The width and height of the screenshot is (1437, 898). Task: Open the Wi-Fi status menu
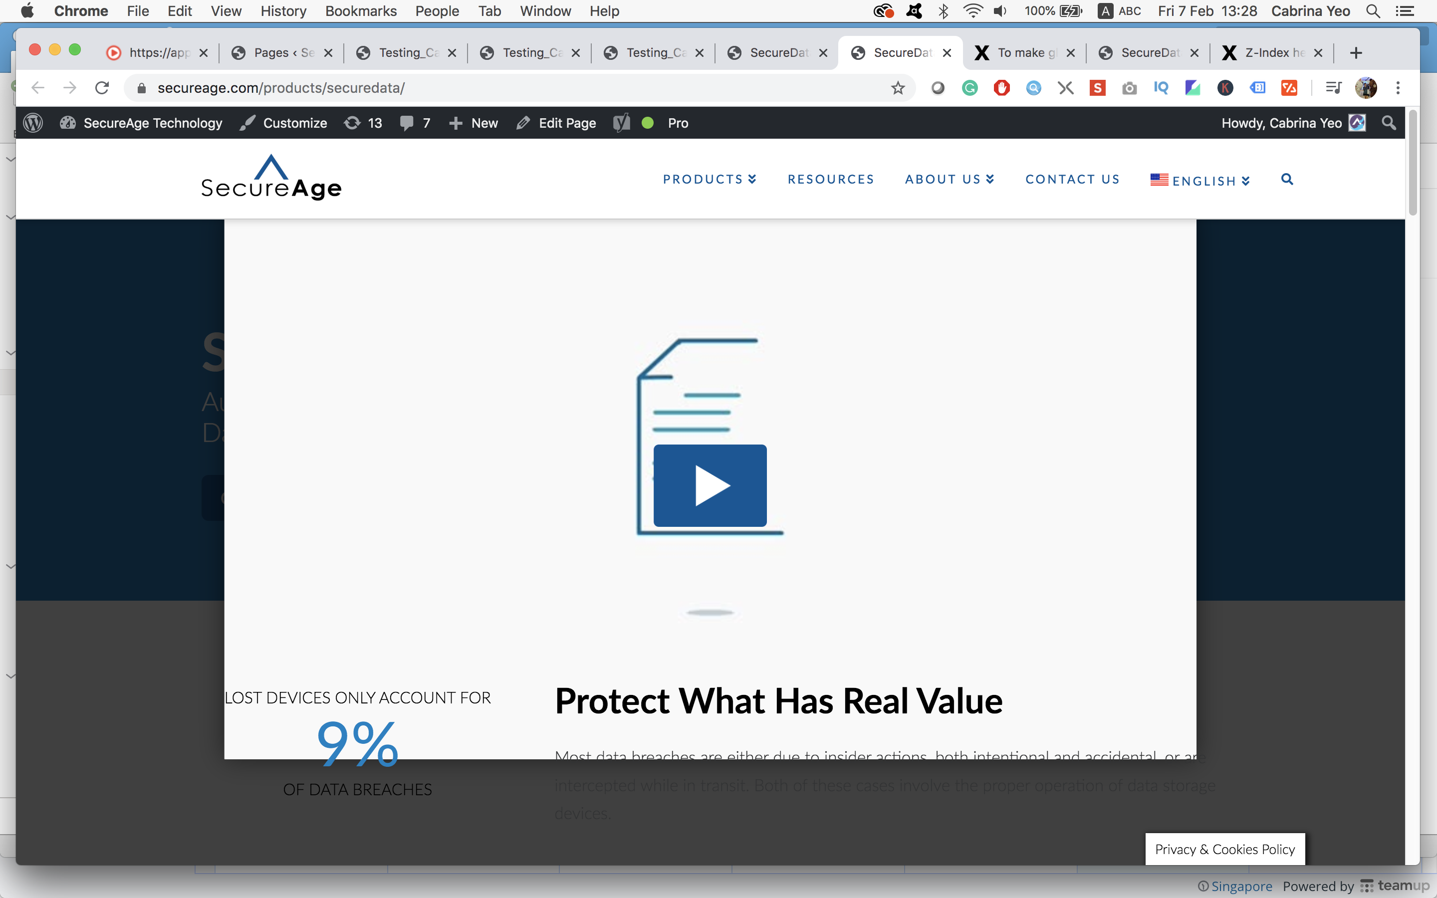[x=972, y=10]
